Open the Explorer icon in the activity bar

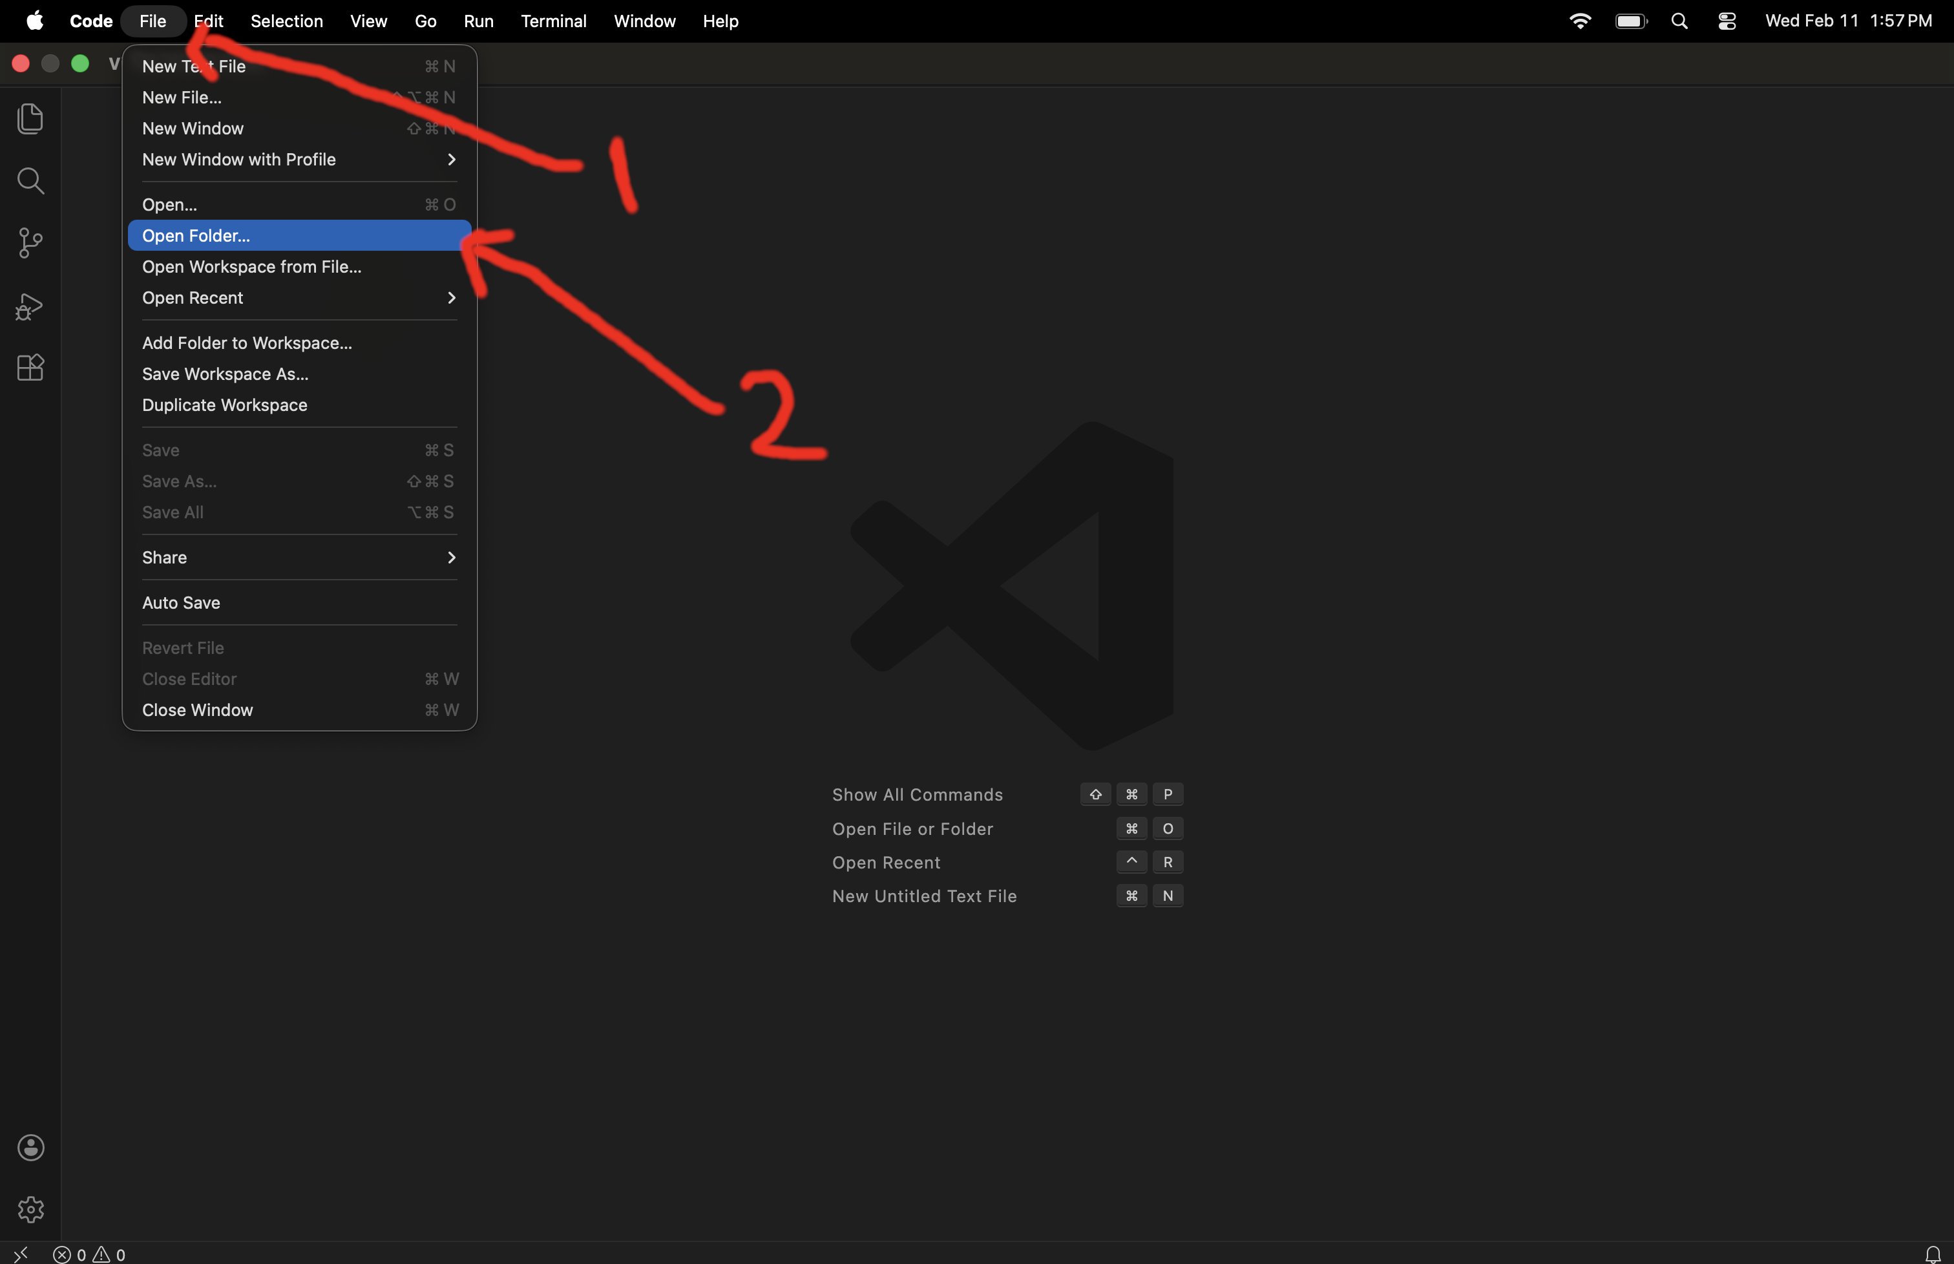tap(30, 118)
